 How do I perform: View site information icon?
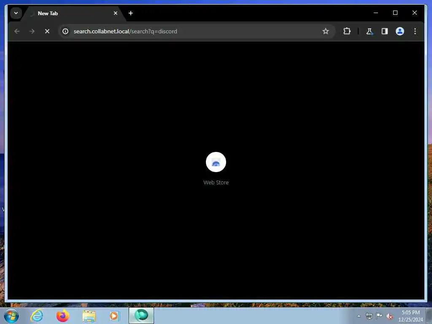coord(65,31)
